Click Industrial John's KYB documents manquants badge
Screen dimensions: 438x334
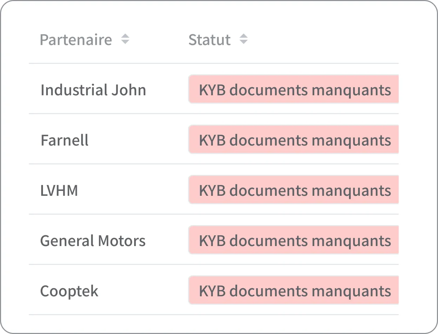(x=294, y=89)
